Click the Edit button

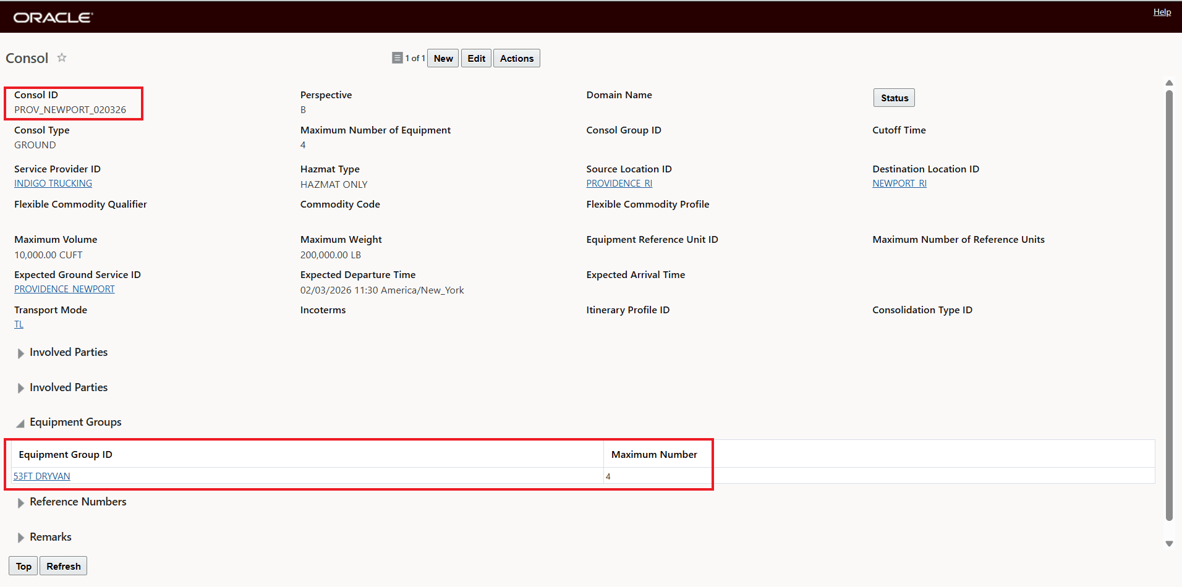pos(476,58)
